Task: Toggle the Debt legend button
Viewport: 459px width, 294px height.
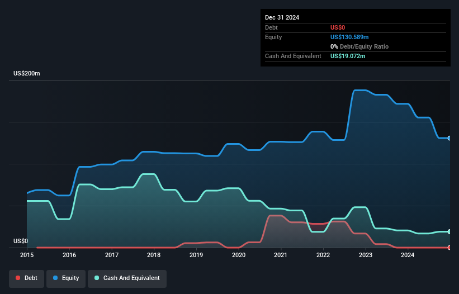Action: [x=27, y=278]
